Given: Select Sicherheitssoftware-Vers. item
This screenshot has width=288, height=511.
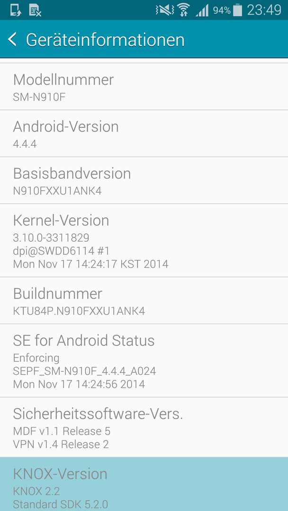Looking at the screenshot, I should click(x=144, y=427).
